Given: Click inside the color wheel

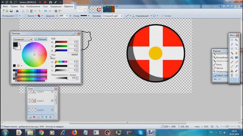Looking at the screenshot, I should (35, 54).
